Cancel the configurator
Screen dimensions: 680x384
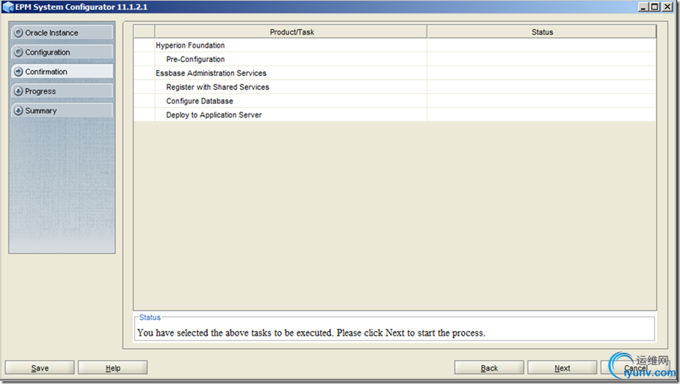point(635,367)
